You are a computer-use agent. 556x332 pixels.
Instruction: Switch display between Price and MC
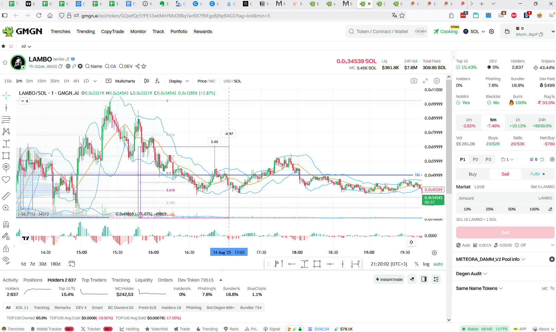(206, 81)
